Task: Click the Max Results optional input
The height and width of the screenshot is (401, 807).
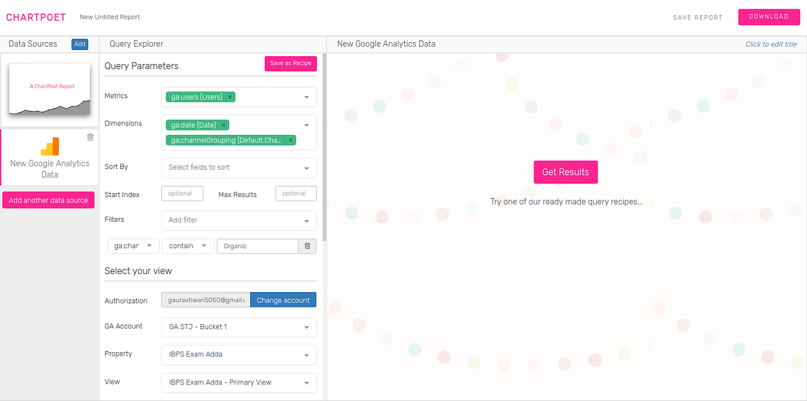Action: (x=296, y=194)
